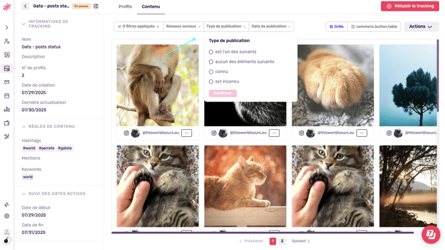Viewport: 445px width, 250px height.
Task: Open the calendar sidebar icon
Action: coord(7,96)
